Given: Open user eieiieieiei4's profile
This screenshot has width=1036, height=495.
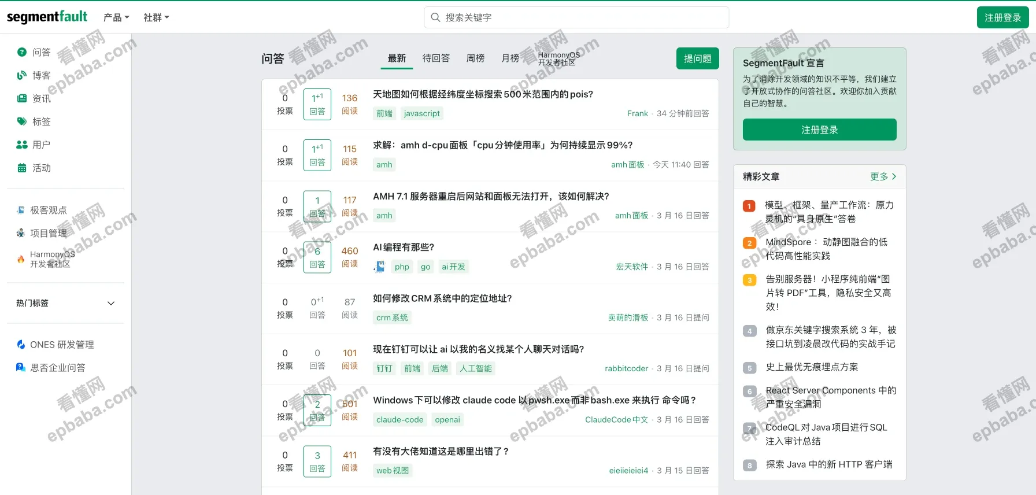Looking at the screenshot, I should [628, 471].
